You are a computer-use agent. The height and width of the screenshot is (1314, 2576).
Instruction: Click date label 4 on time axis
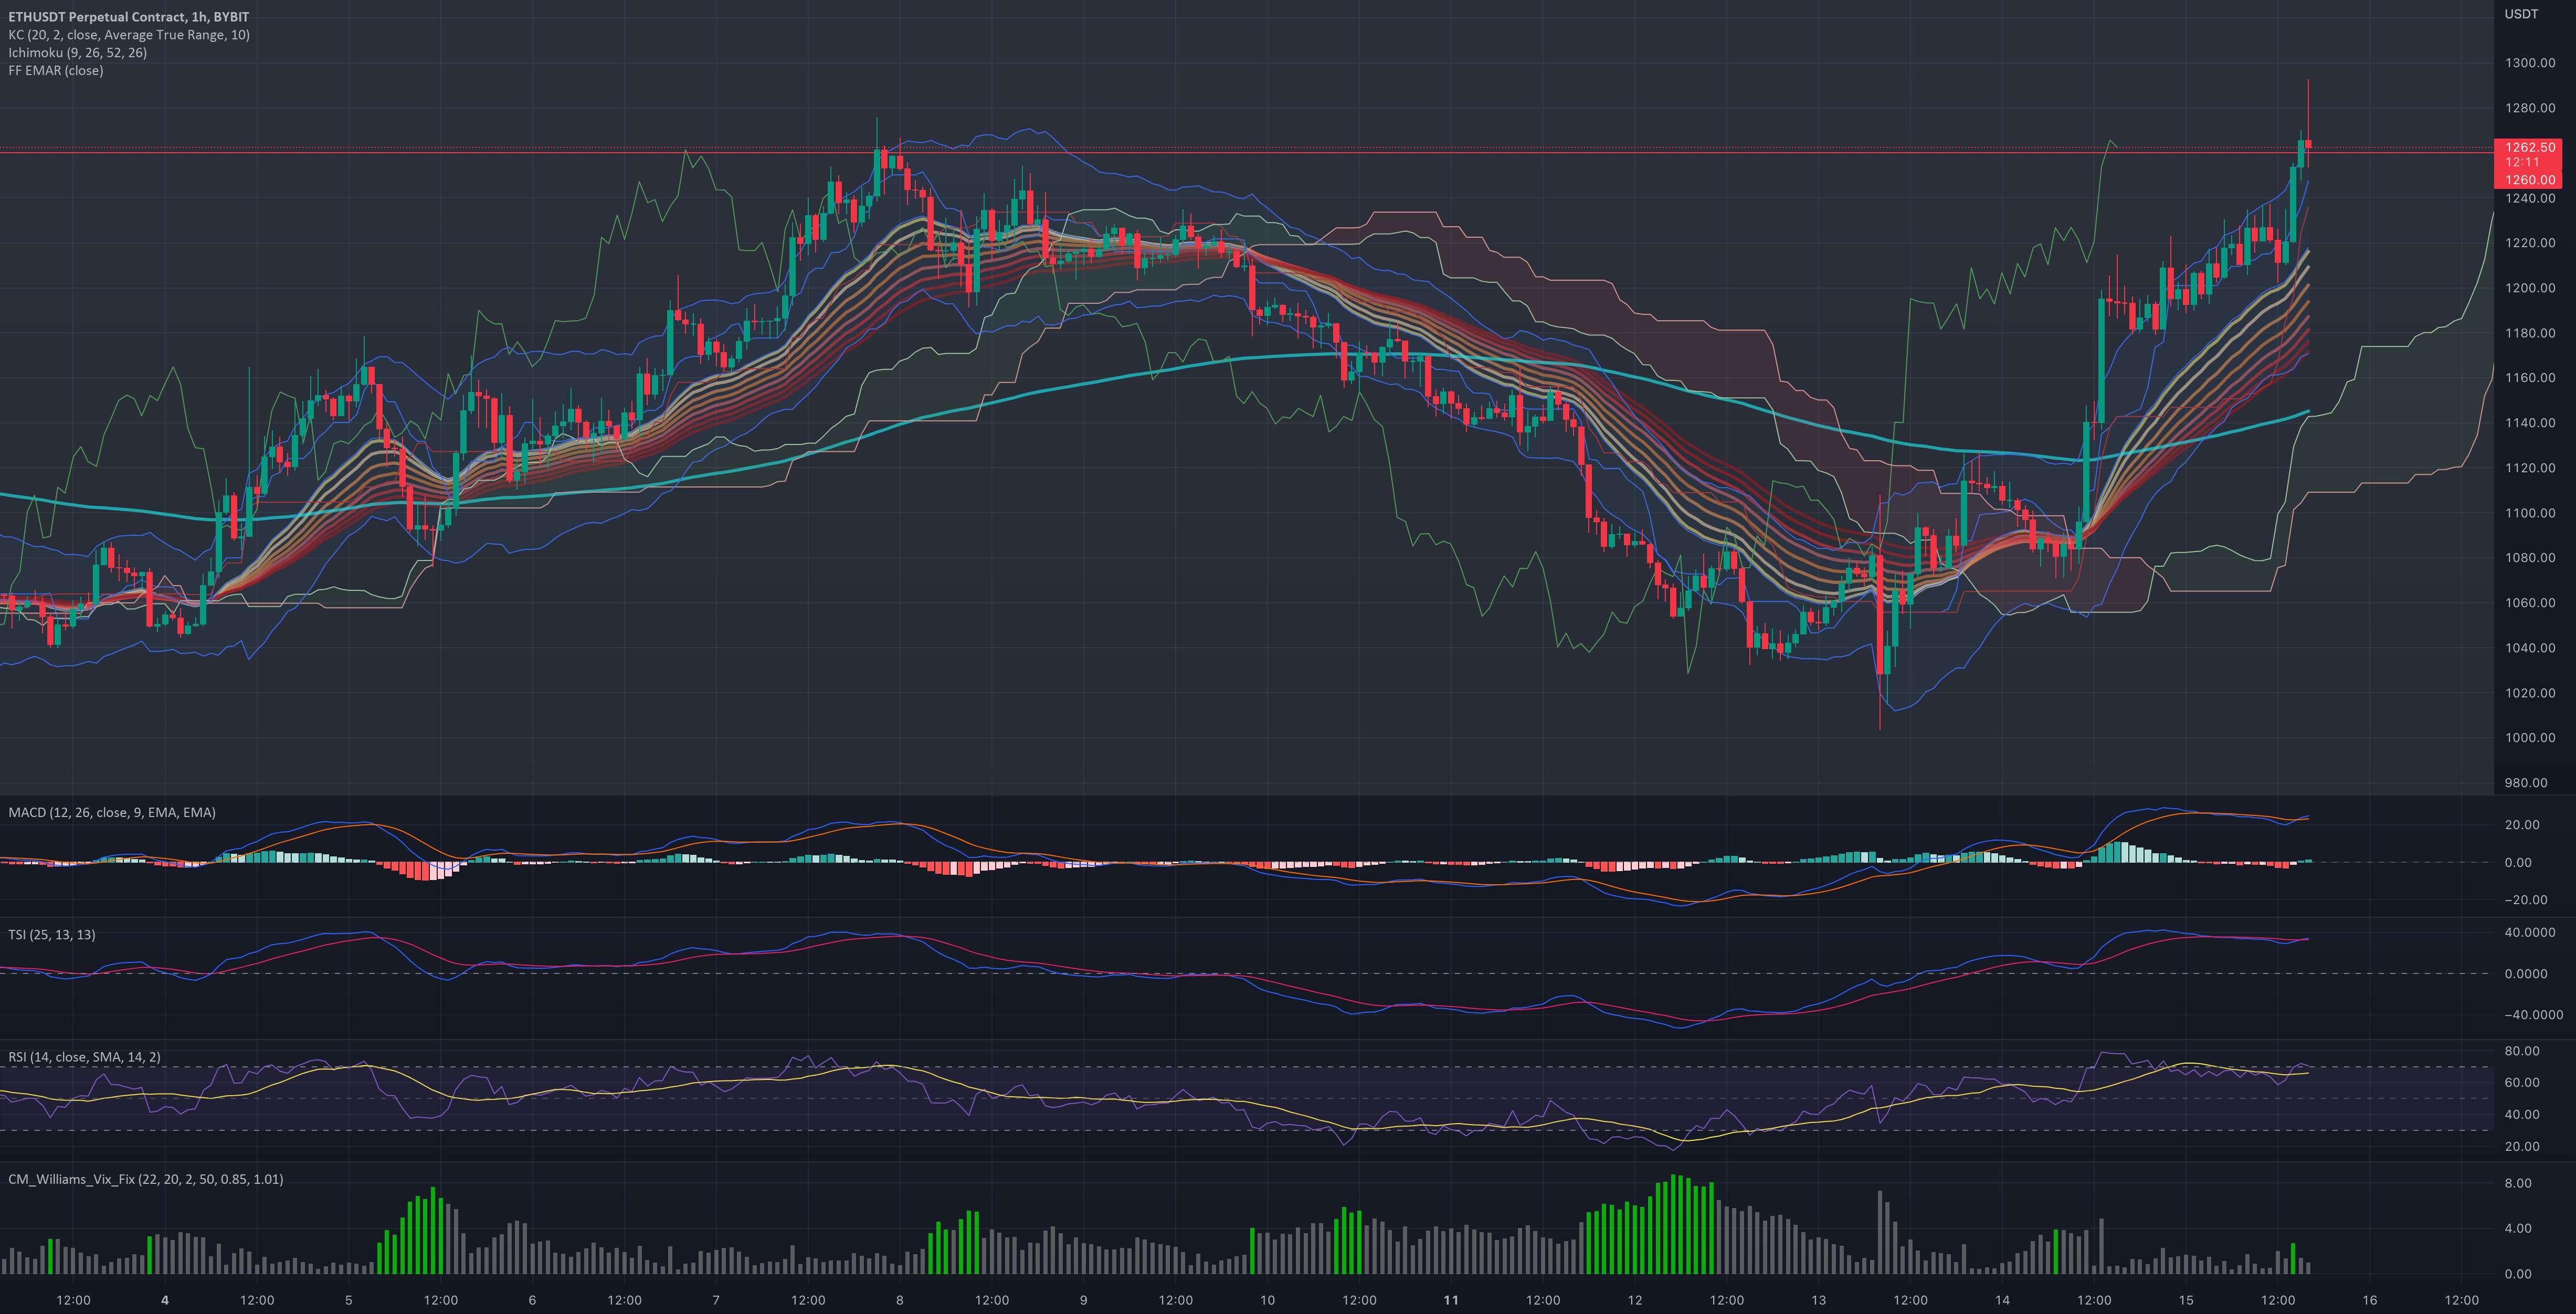(x=165, y=1301)
